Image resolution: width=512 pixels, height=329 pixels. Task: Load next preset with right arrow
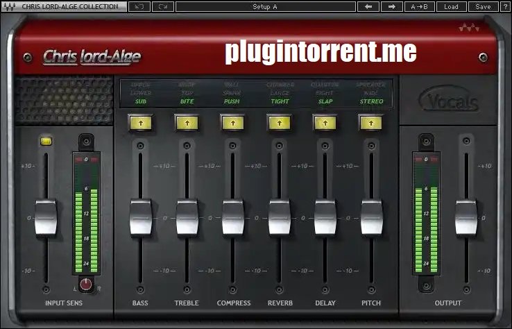(392, 6)
